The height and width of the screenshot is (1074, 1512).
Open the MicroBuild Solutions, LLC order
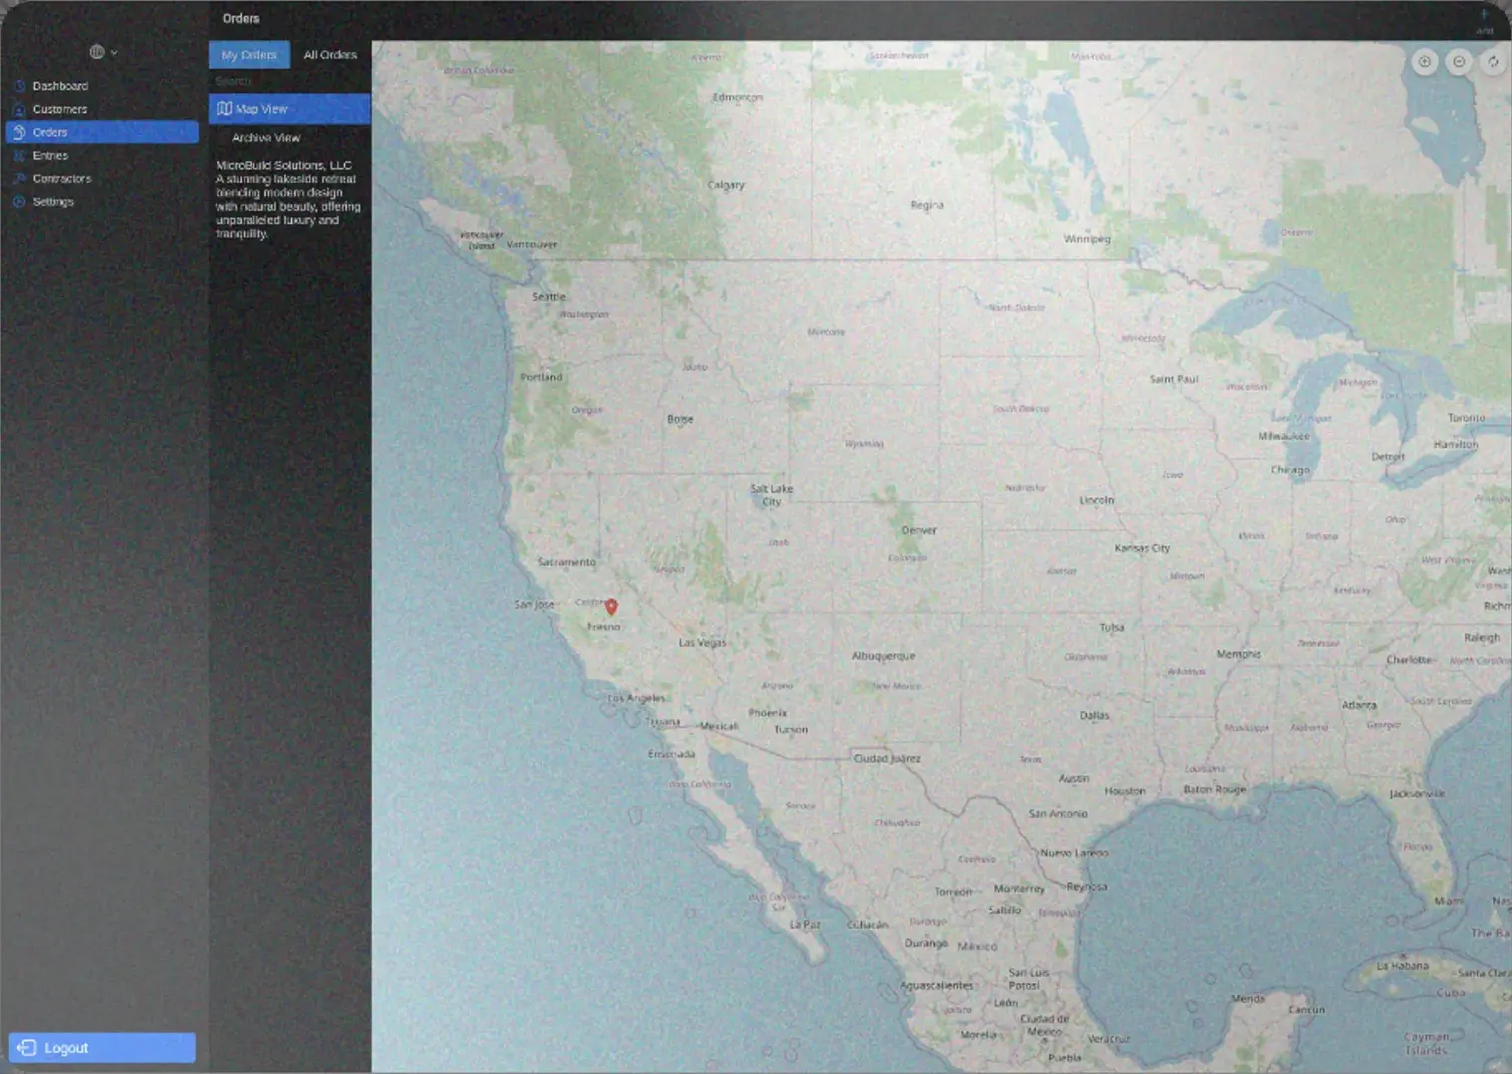tap(288, 199)
